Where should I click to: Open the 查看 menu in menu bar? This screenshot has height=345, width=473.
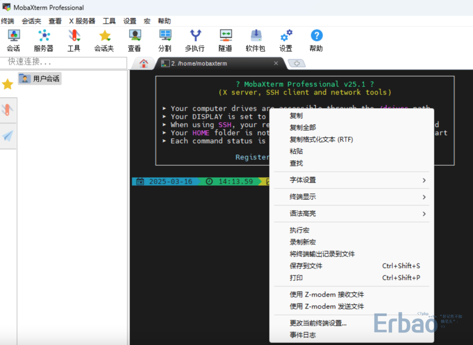55,21
